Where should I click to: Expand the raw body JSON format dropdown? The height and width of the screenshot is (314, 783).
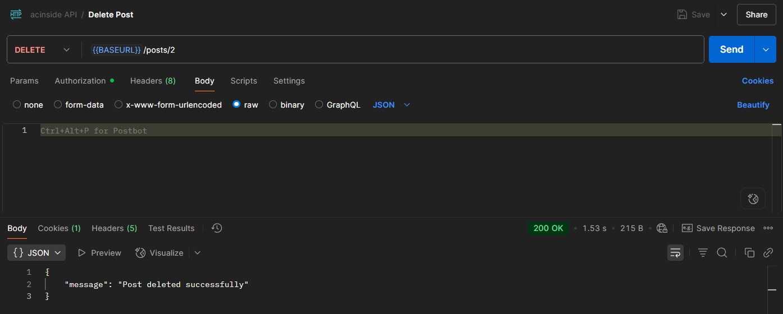coord(391,105)
